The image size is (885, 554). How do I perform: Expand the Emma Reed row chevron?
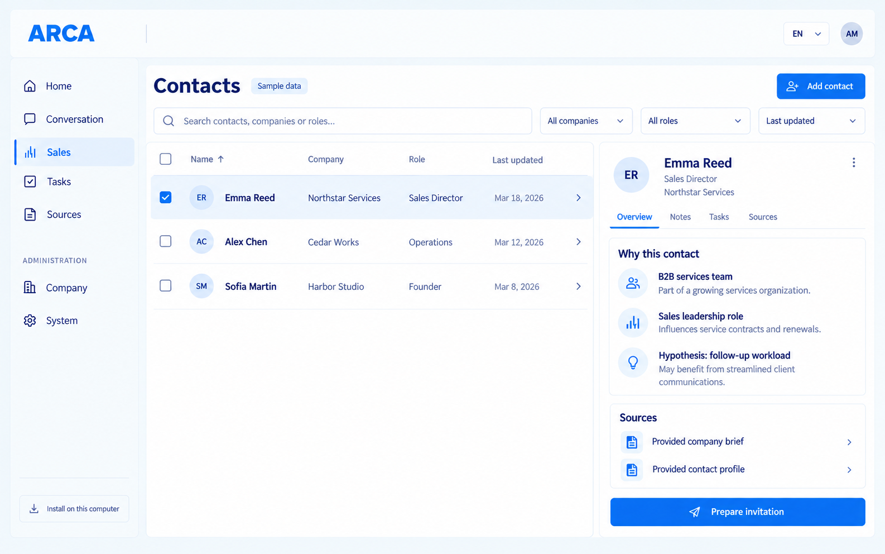(579, 198)
